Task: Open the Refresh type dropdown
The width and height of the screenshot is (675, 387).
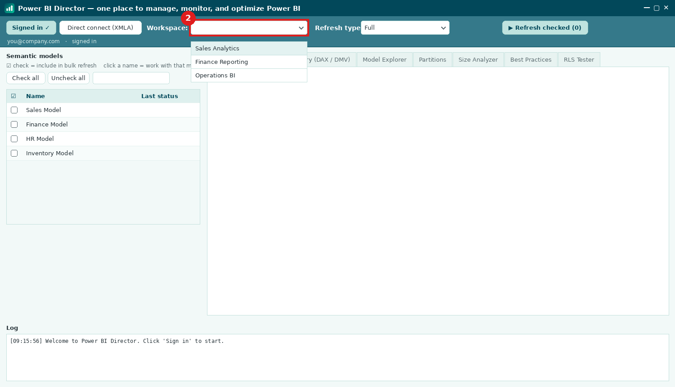Action: point(405,28)
